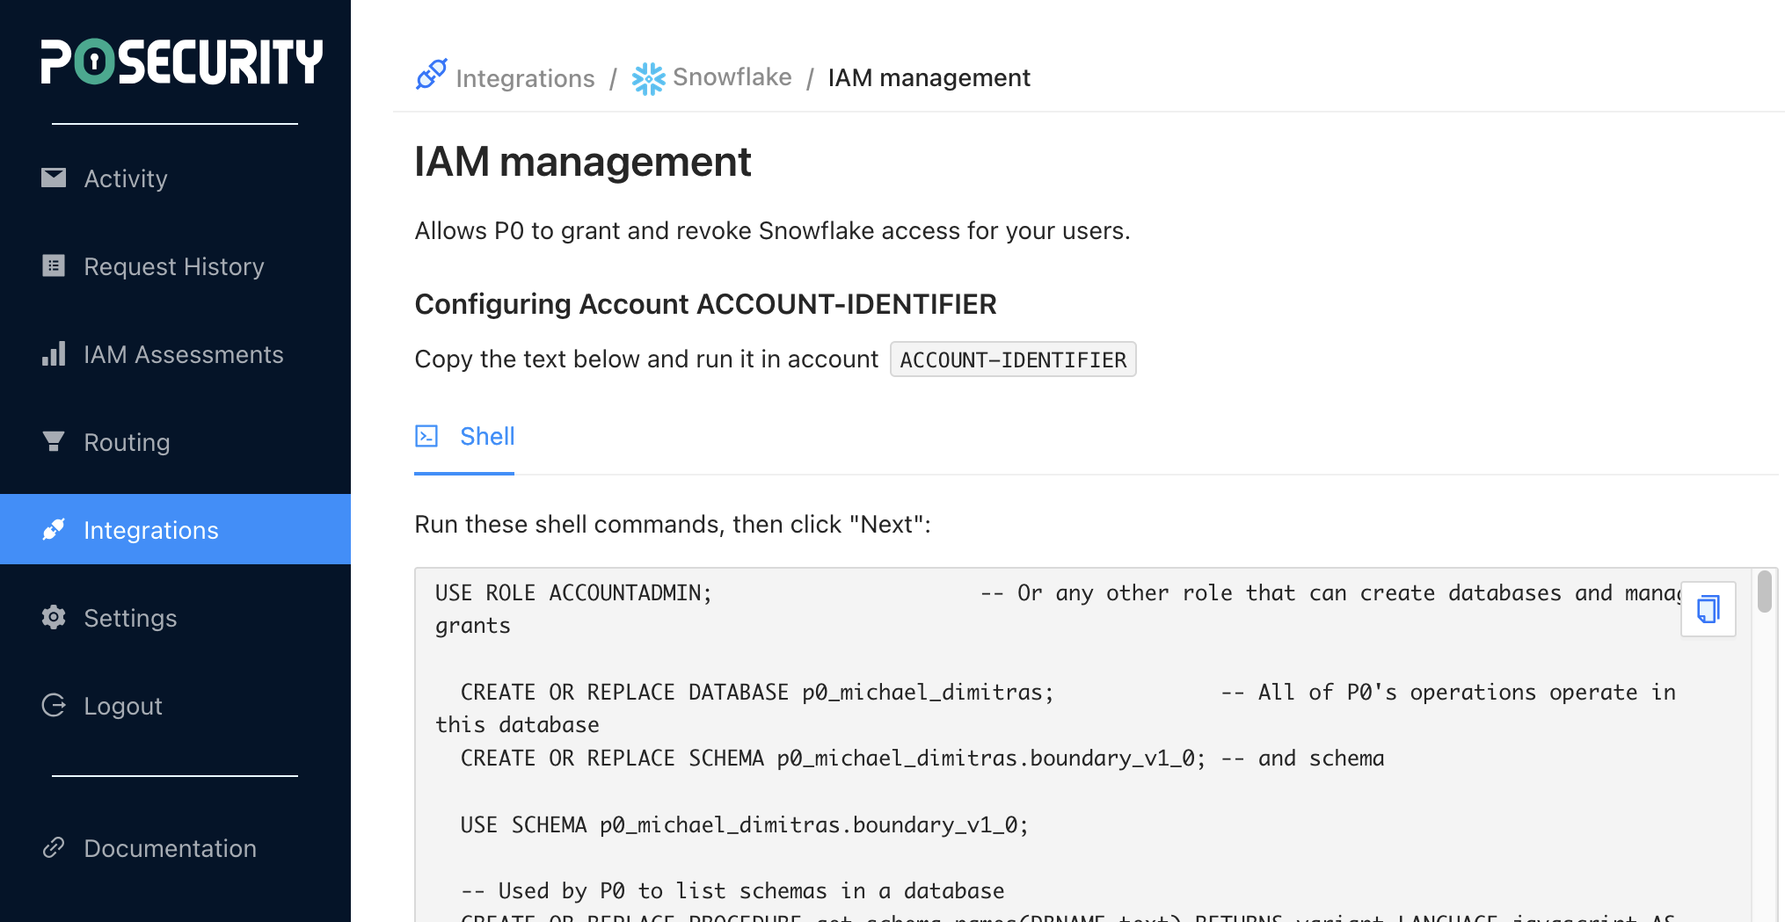Click the Documentation link icon

coord(54,847)
